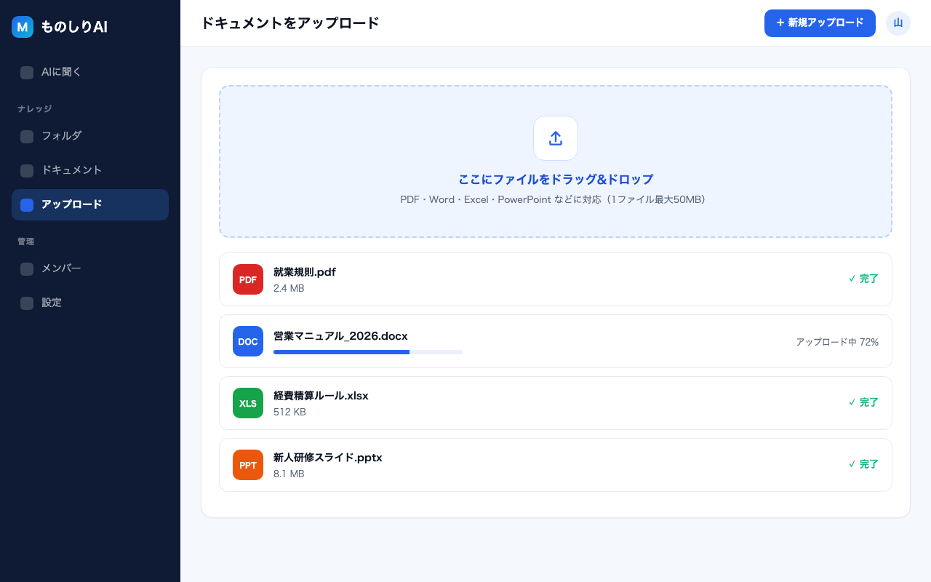Click the 管理 section label
The height and width of the screenshot is (582, 931).
[x=26, y=242]
